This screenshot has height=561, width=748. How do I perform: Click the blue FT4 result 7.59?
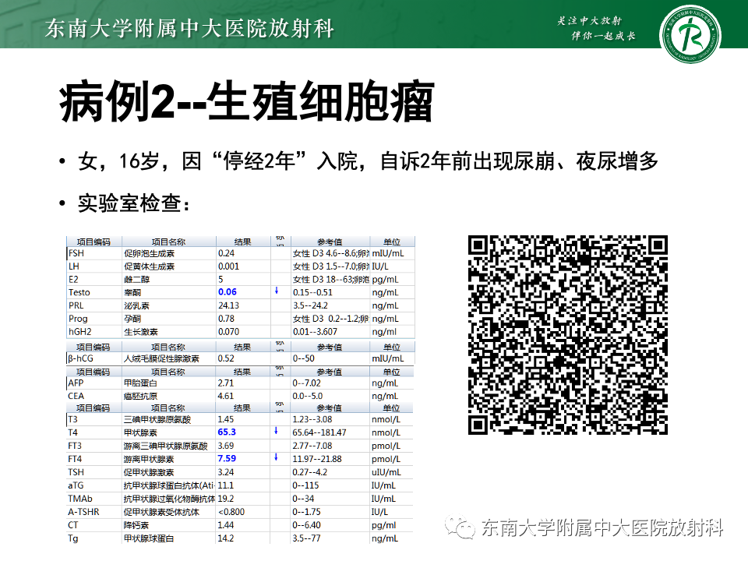point(227,458)
